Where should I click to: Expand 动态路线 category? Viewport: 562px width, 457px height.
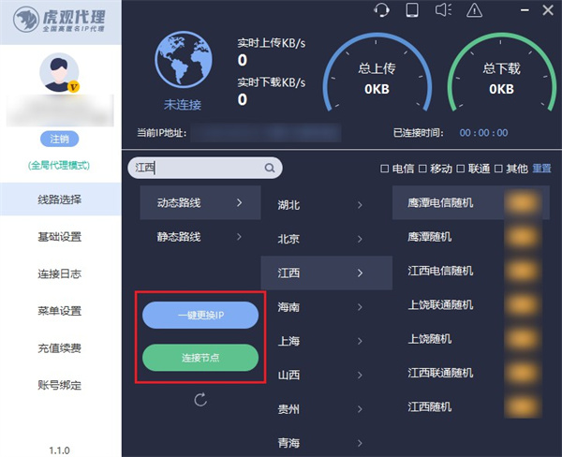(x=200, y=202)
